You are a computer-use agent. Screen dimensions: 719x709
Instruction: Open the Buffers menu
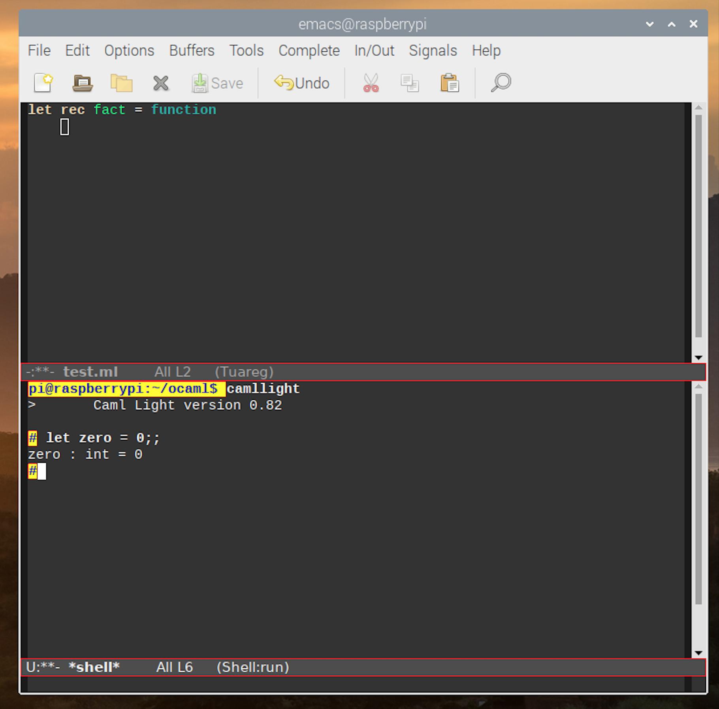[x=192, y=51]
